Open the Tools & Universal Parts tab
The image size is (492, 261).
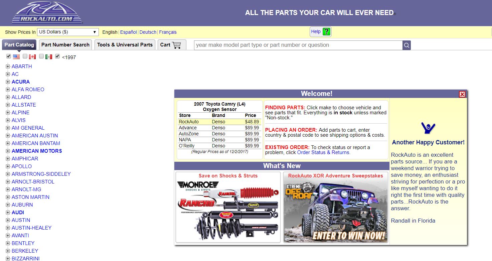point(125,45)
